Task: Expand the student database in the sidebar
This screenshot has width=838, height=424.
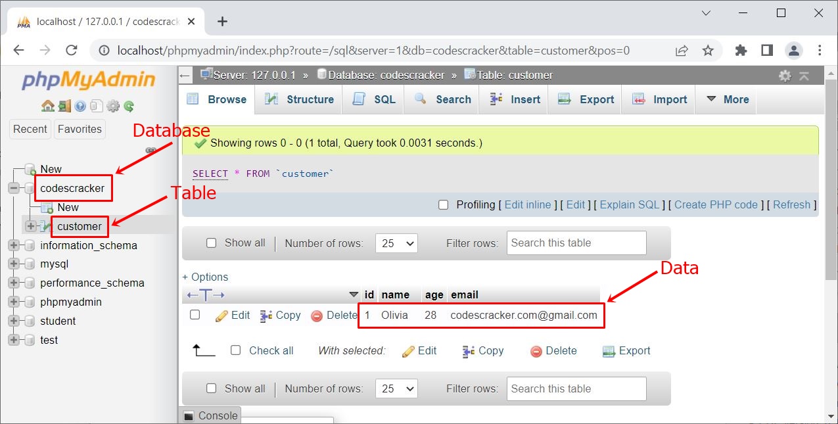Action: 14,321
